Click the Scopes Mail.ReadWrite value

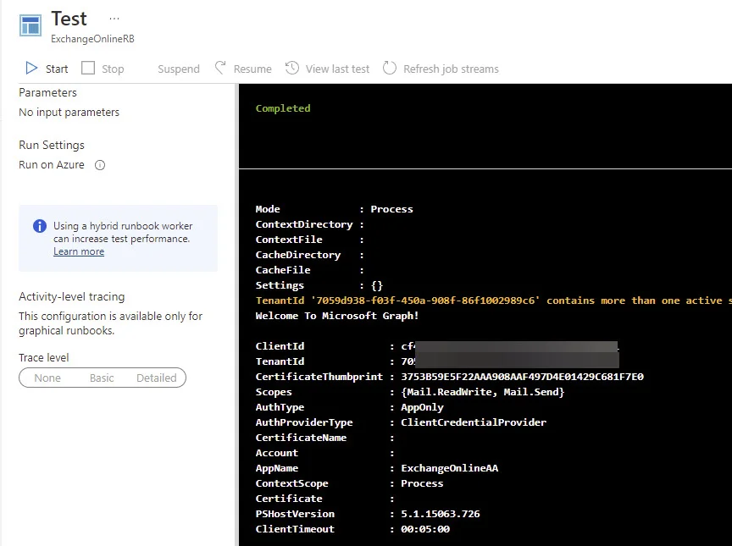click(483, 392)
